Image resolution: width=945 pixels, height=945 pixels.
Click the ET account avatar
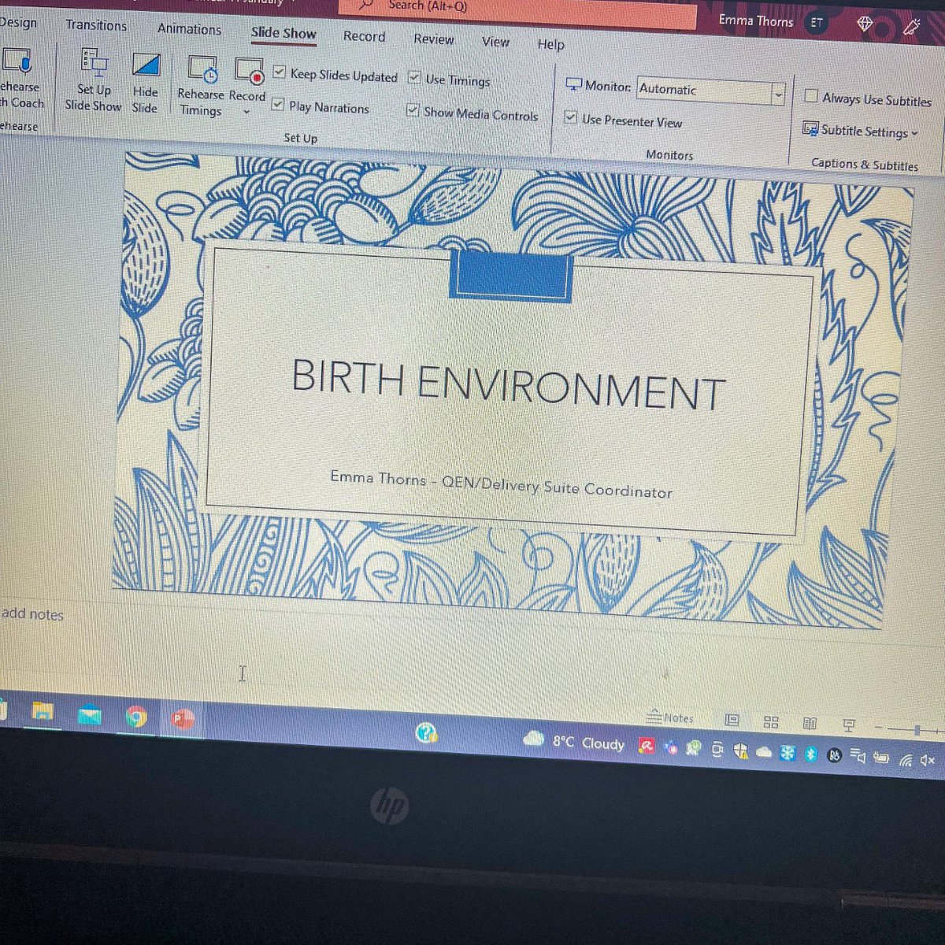(817, 23)
